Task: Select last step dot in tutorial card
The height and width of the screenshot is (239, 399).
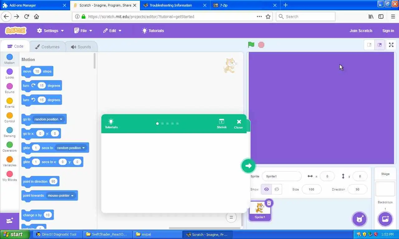Action: [177, 124]
